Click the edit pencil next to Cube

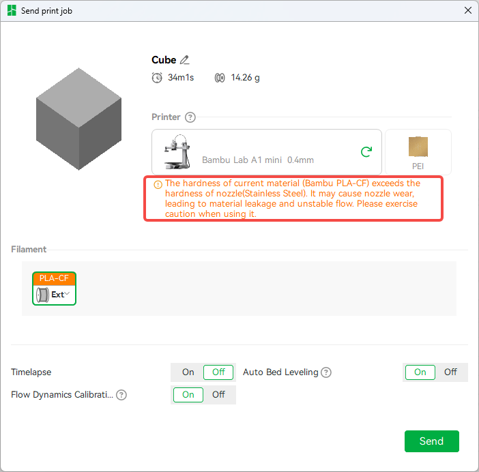[x=184, y=60]
